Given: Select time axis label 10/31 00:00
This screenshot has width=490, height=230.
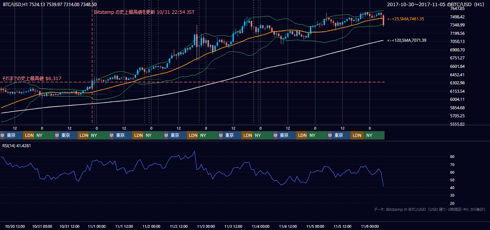Looking at the screenshot, I should pos(43,227).
